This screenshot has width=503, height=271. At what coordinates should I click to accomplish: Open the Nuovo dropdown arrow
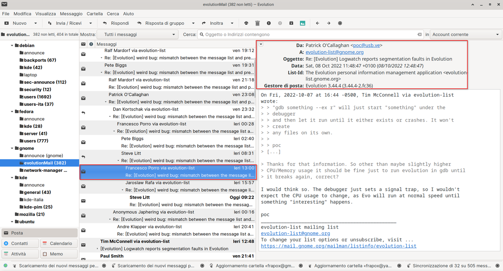35,23
